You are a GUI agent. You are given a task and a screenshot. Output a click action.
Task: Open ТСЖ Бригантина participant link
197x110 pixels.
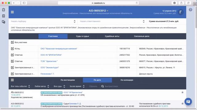[49, 61]
